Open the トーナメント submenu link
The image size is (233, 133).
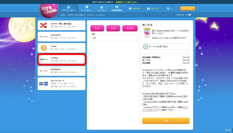point(100,15)
